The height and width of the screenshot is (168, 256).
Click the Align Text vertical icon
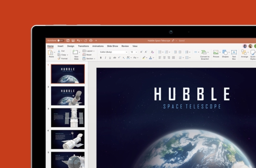(x=187, y=58)
